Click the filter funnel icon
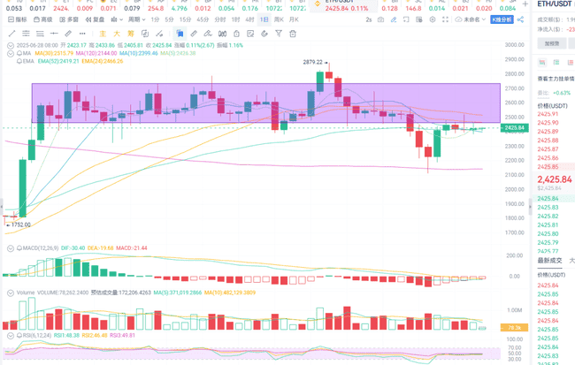Image resolution: width=575 pixels, height=365 pixels. coord(279,34)
